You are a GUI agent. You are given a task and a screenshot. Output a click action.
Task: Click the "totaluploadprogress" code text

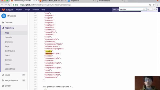coord(54,49)
